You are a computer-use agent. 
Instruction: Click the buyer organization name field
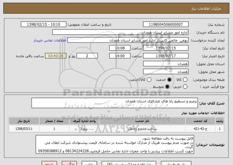(121, 32)
